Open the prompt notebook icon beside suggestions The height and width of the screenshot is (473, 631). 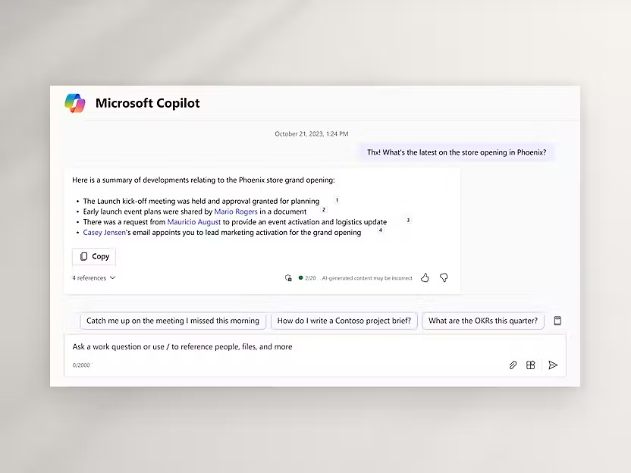(x=557, y=320)
